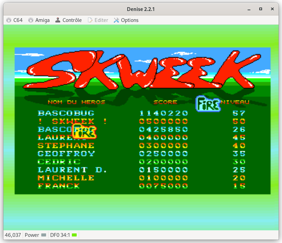Click the document pencil icon beside Editer
282x243 pixels.
pyautogui.click(x=90, y=20)
